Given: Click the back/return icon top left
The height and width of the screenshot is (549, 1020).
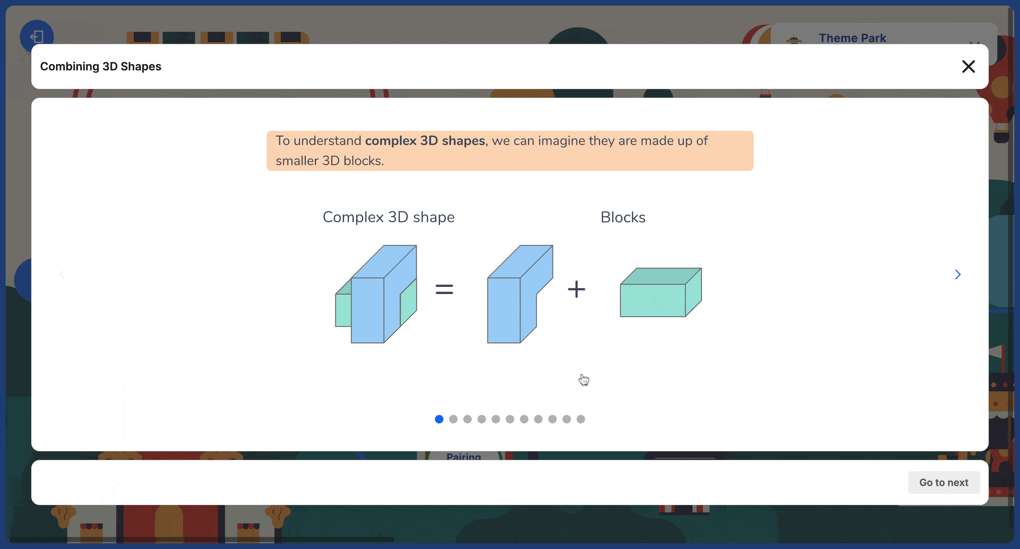Looking at the screenshot, I should [x=36, y=36].
